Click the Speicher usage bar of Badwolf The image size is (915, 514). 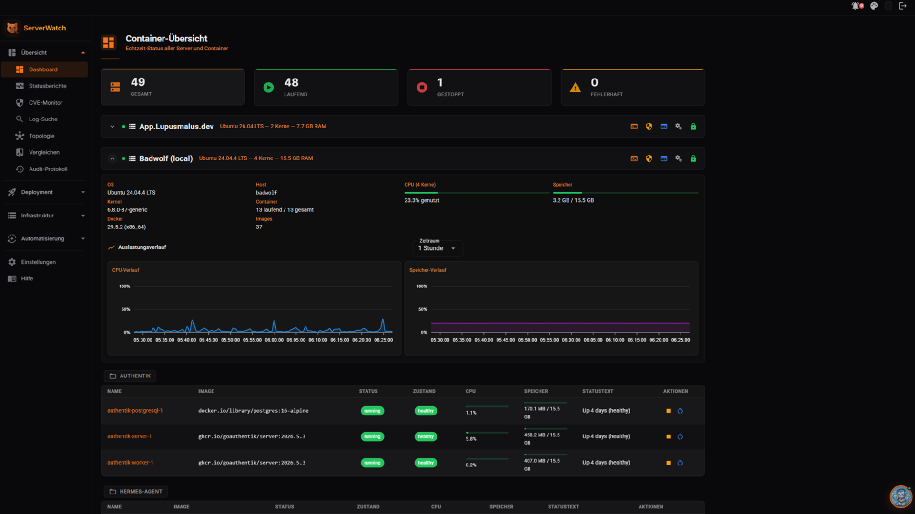(626, 193)
